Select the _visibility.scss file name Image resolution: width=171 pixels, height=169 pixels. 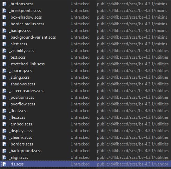21,51
